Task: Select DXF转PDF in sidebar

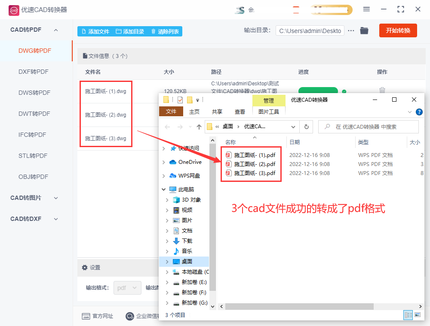Action: tap(34, 72)
